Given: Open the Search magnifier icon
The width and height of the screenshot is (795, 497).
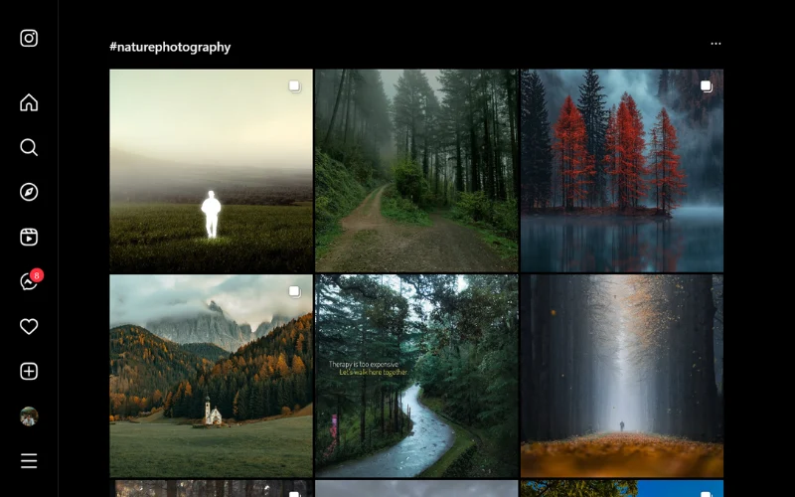Looking at the screenshot, I should coord(29,147).
